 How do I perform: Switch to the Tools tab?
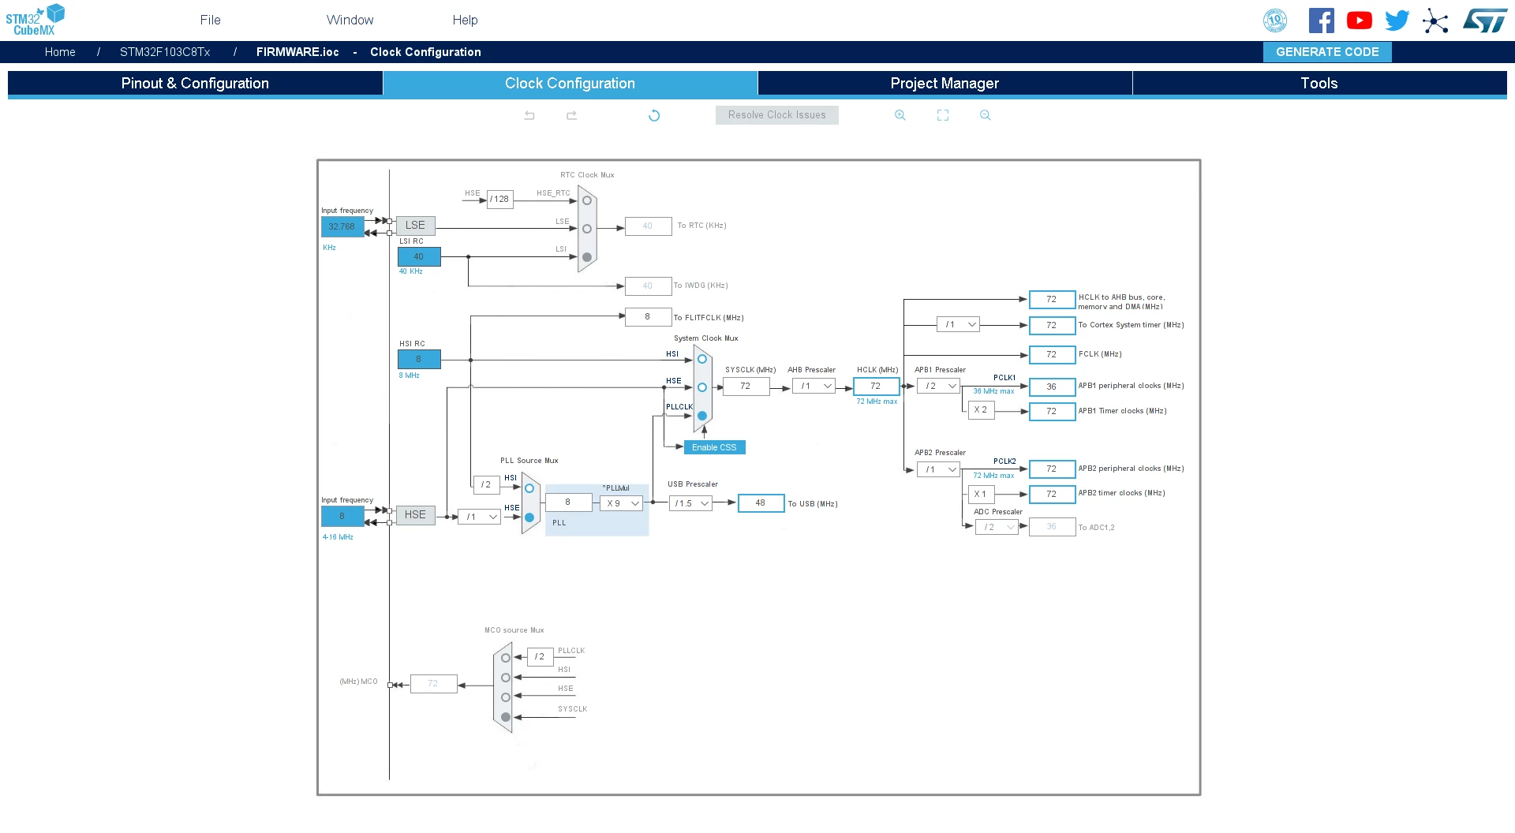coord(1319,84)
